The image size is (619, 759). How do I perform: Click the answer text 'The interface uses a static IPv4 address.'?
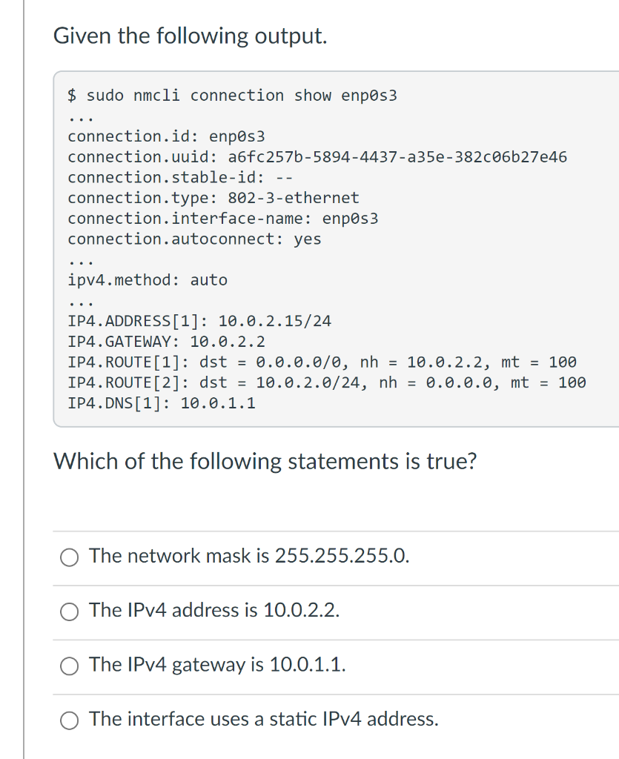[264, 719]
